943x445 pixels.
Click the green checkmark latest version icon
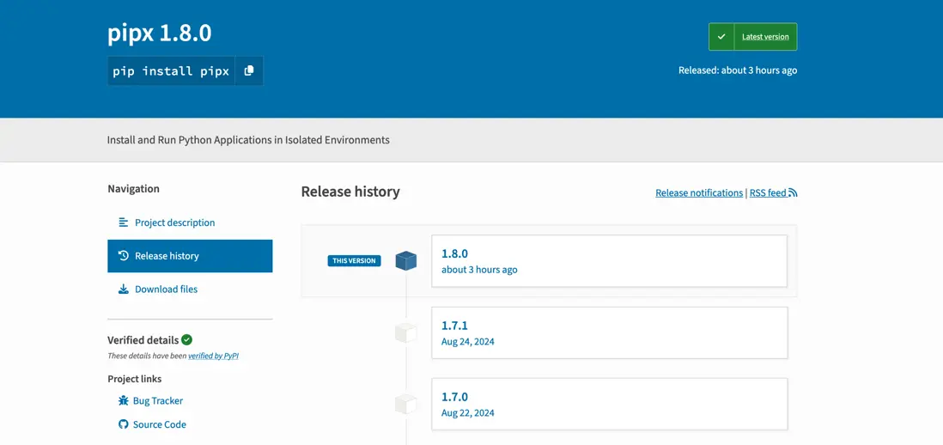pyautogui.click(x=721, y=37)
